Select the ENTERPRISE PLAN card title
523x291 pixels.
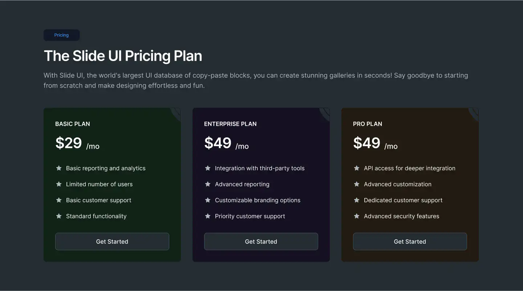pos(230,124)
